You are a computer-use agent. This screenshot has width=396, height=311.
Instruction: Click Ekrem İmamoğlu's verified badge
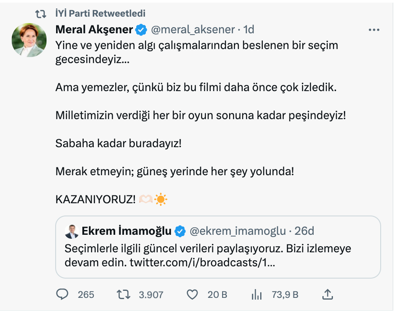click(180, 231)
